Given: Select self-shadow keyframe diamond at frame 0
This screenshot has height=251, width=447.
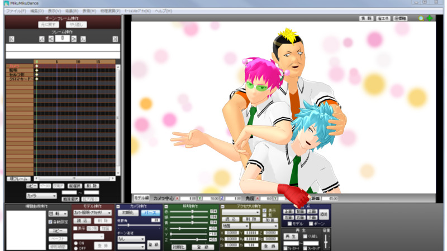Looking at the screenshot, I should pos(36,75).
